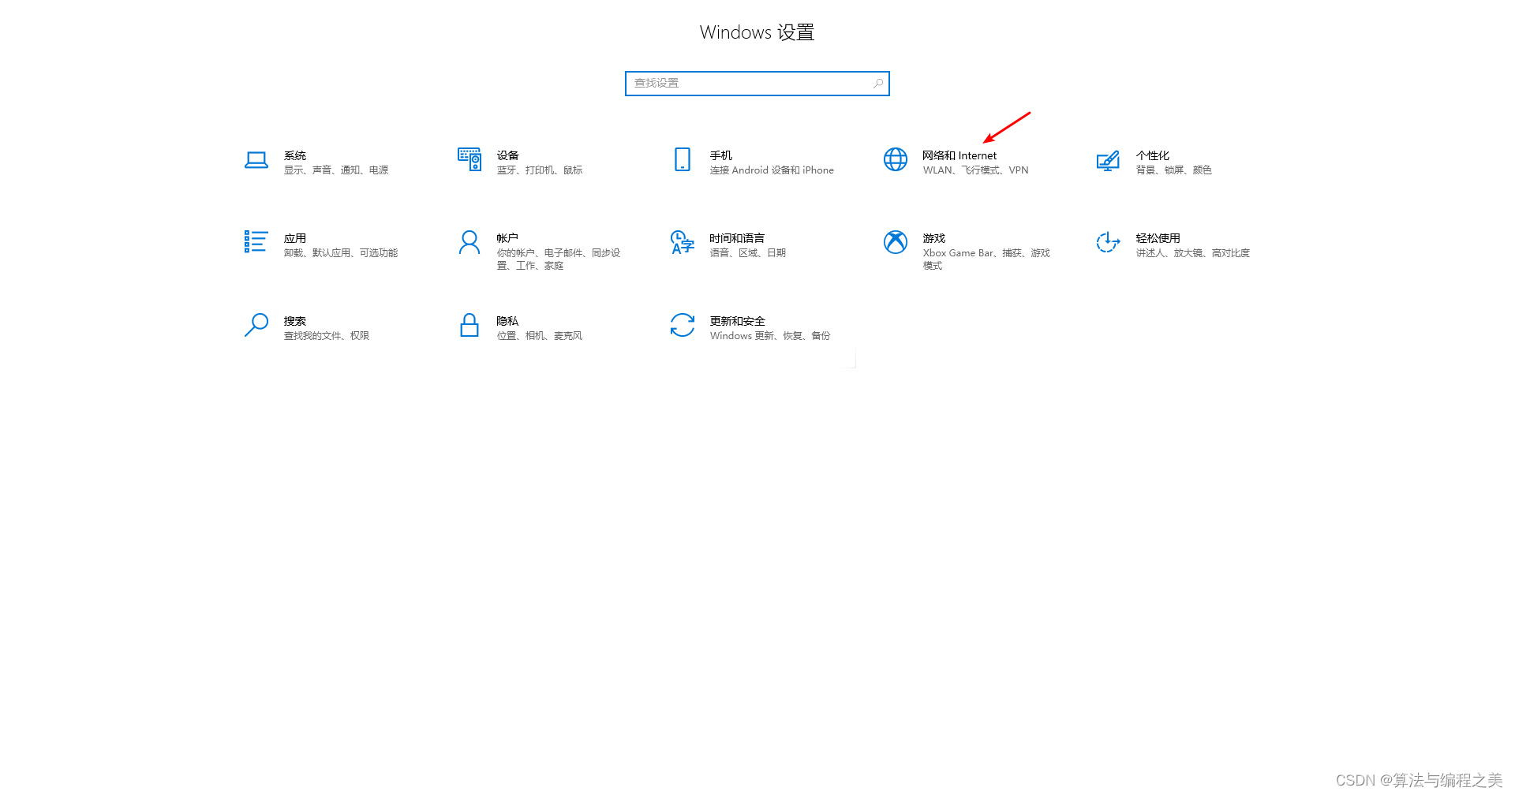
Task: Select the 应用 title text
Action: click(295, 238)
